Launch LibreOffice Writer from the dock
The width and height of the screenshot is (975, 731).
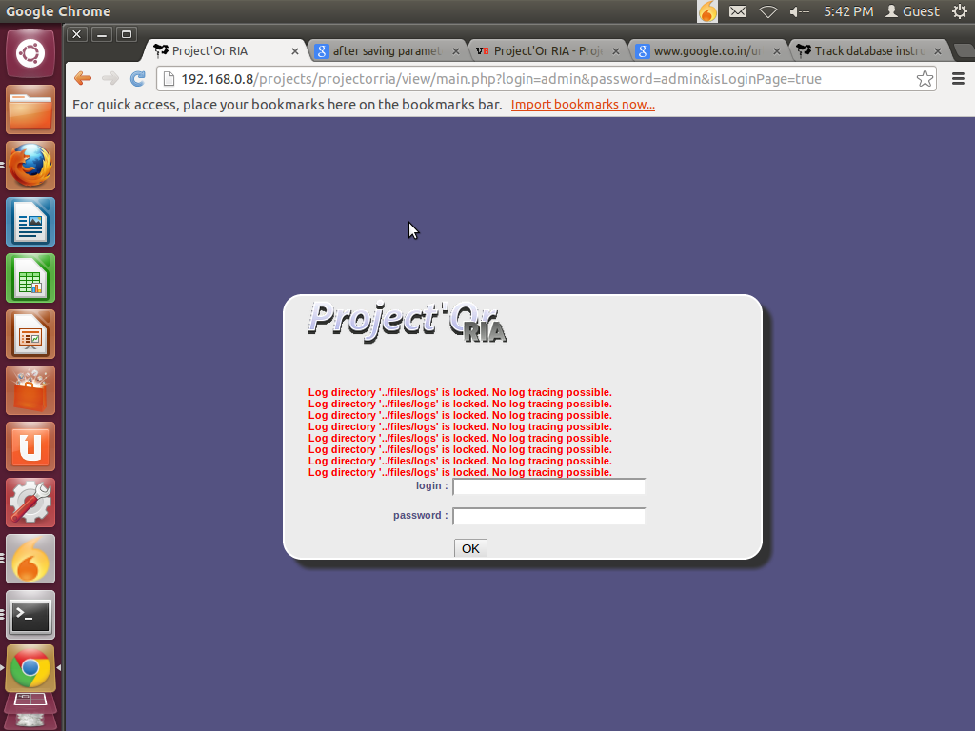[x=30, y=221]
